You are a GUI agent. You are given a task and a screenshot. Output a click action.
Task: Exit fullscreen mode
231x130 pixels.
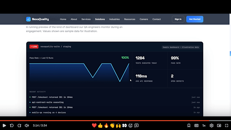(227, 126)
